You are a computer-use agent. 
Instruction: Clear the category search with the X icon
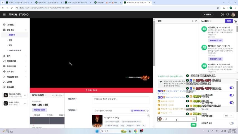coord(148,111)
